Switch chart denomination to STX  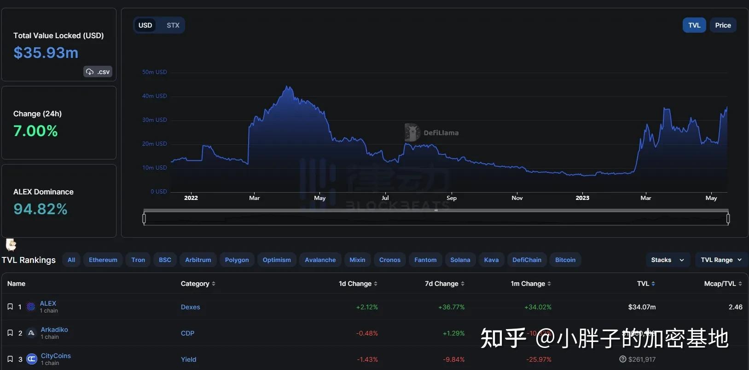point(173,25)
